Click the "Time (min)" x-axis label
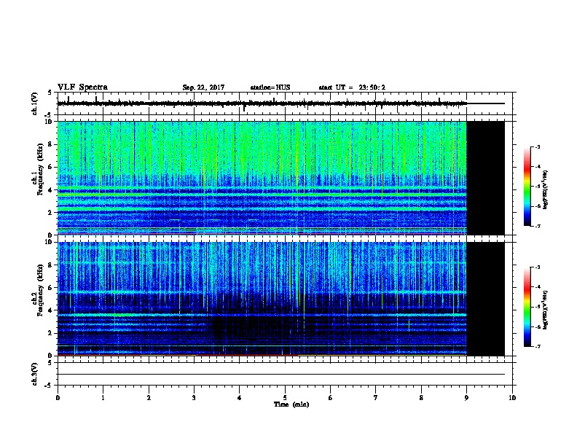577x446 pixels. [291, 404]
